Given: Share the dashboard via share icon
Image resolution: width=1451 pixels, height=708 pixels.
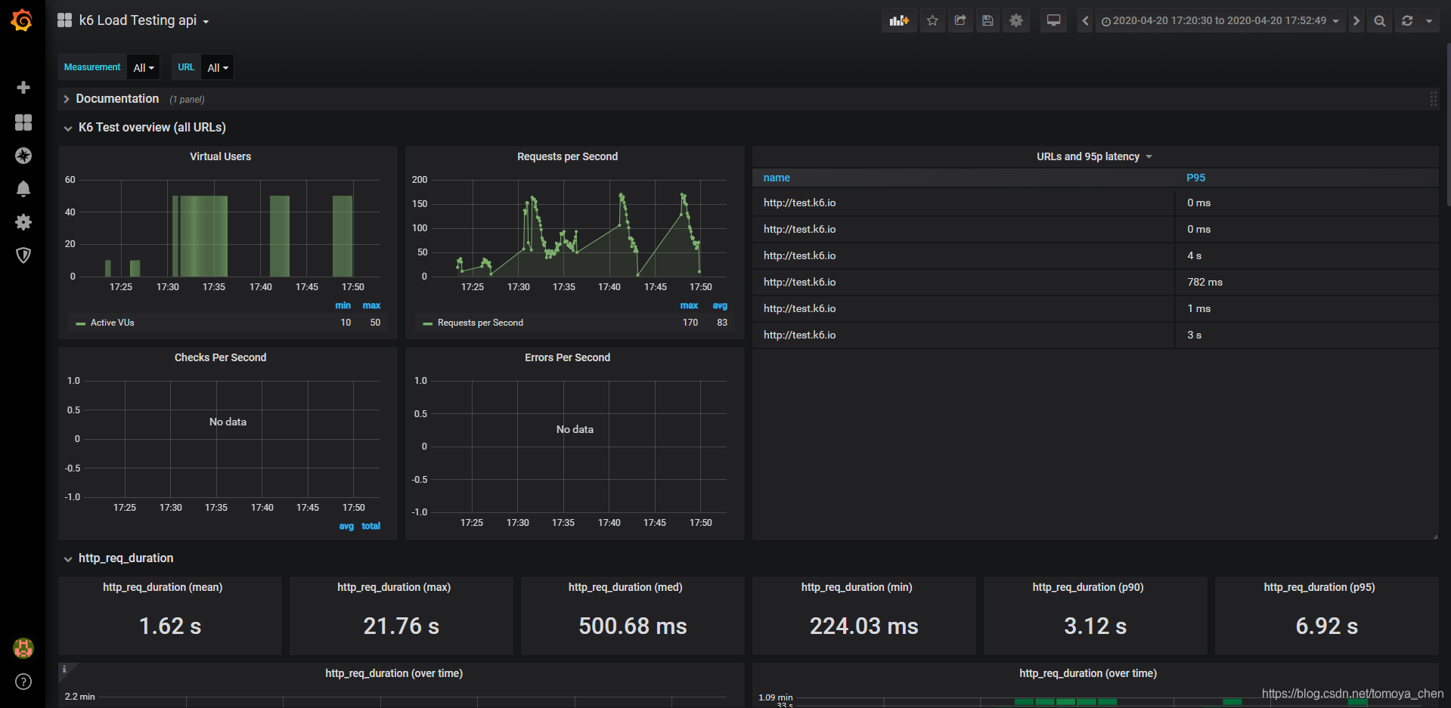Looking at the screenshot, I should point(960,20).
